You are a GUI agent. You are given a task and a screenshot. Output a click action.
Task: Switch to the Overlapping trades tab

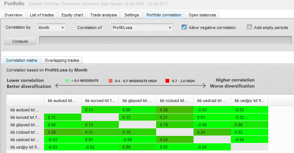tap(62, 60)
